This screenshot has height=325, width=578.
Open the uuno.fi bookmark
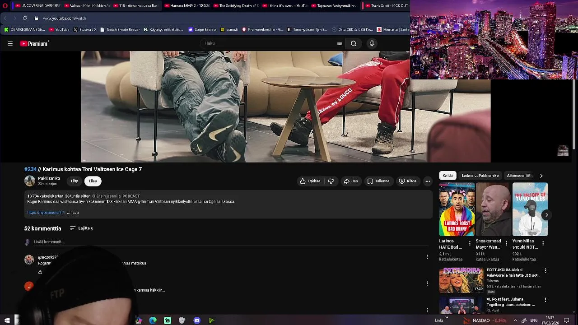click(x=229, y=30)
